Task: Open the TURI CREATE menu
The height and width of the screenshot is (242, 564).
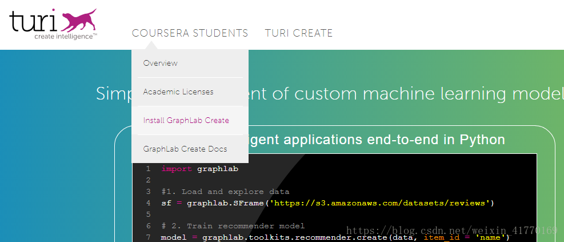Action: point(298,33)
